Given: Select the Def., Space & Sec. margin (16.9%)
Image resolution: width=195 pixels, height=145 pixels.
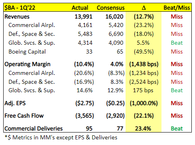Looking at the screenshot, I should click(84, 82).
